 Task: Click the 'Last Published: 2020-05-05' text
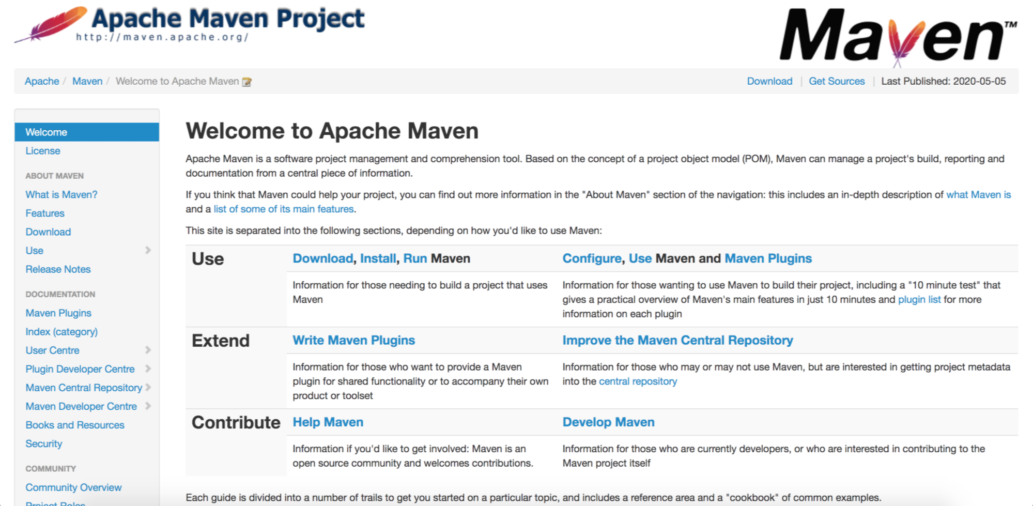click(944, 81)
